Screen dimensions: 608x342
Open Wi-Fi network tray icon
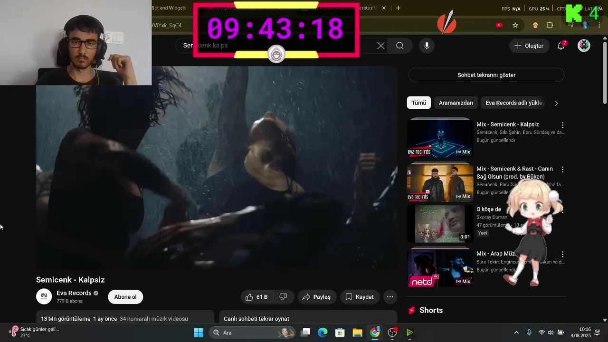(541, 332)
